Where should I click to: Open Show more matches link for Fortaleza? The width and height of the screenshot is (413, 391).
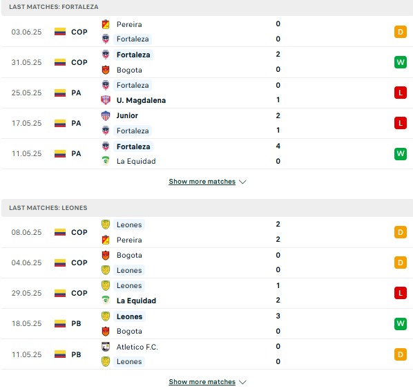coord(202,182)
